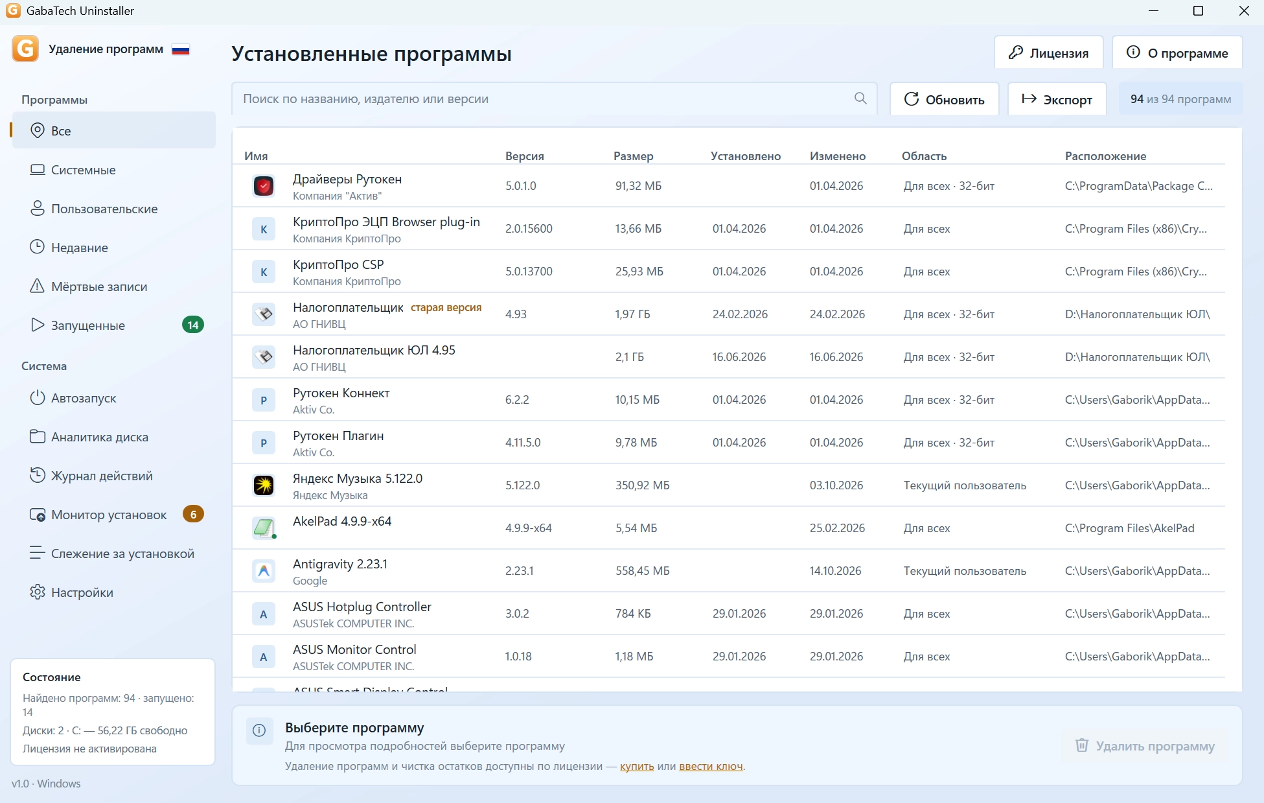
Task: Open Журнал действий section
Action: (x=114, y=475)
